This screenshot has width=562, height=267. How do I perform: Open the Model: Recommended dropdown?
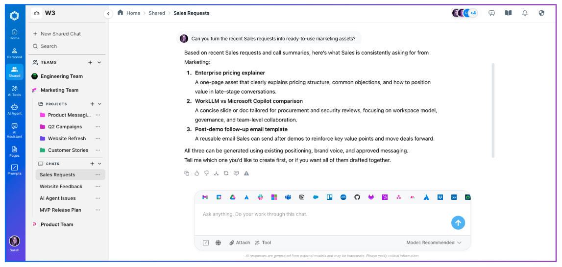[x=434, y=243]
